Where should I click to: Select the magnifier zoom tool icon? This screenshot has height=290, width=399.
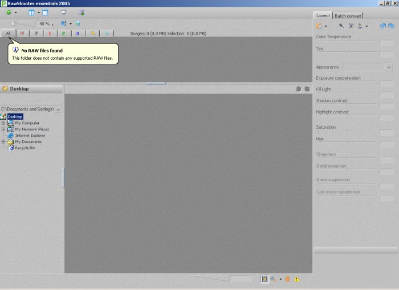(x=273, y=279)
